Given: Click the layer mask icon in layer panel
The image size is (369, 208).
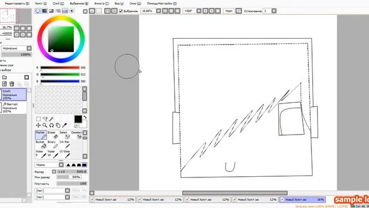Looking at the screenshot, I should [27, 77].
